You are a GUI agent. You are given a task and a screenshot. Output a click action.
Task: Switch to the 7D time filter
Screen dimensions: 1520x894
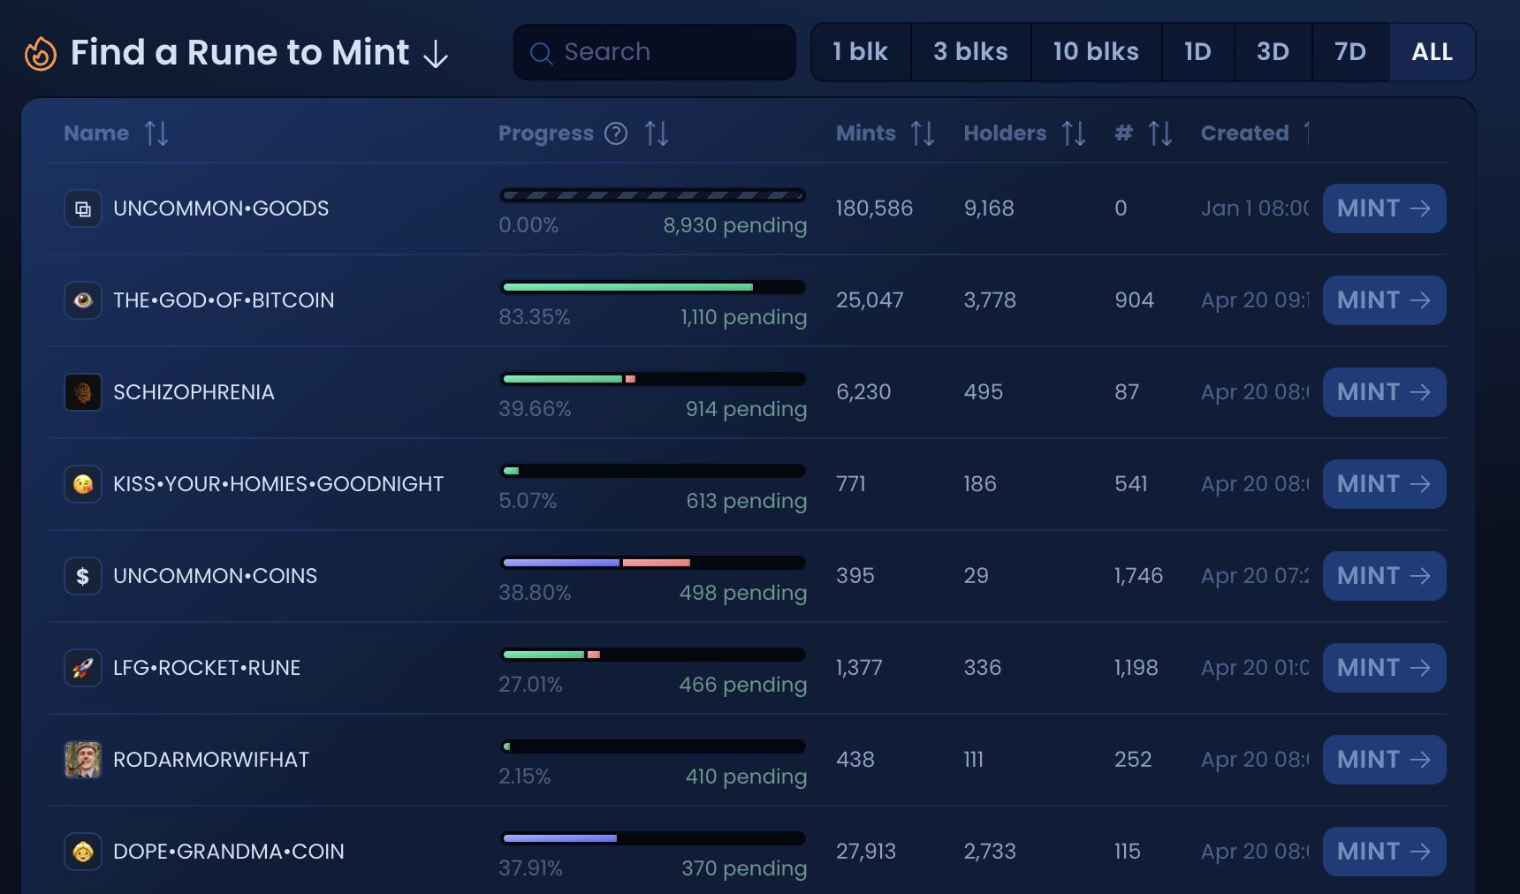pos(1350,52)
